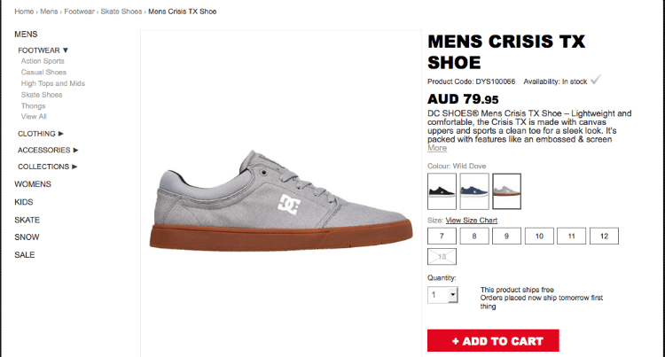The width and height of the screenshot is (665, 357).
Task: Choose size 9 option
Action: [506, 237]
